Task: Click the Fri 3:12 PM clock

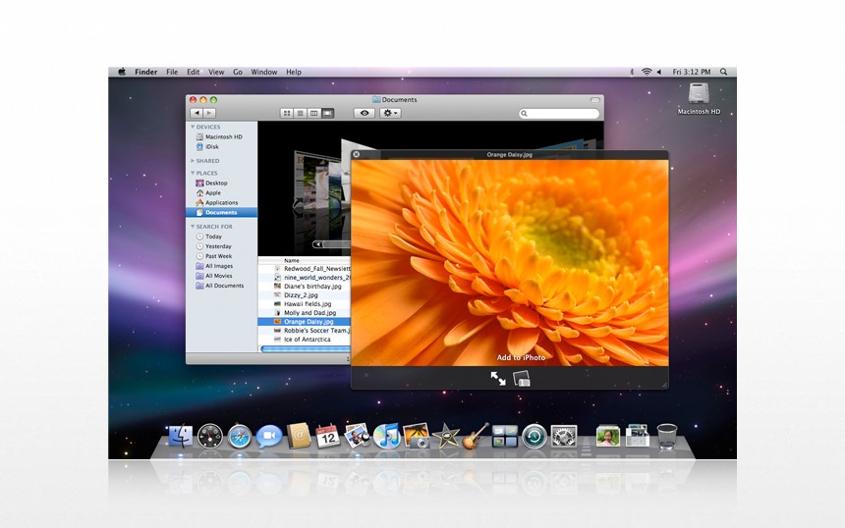Action: click(x=692, y=72)
